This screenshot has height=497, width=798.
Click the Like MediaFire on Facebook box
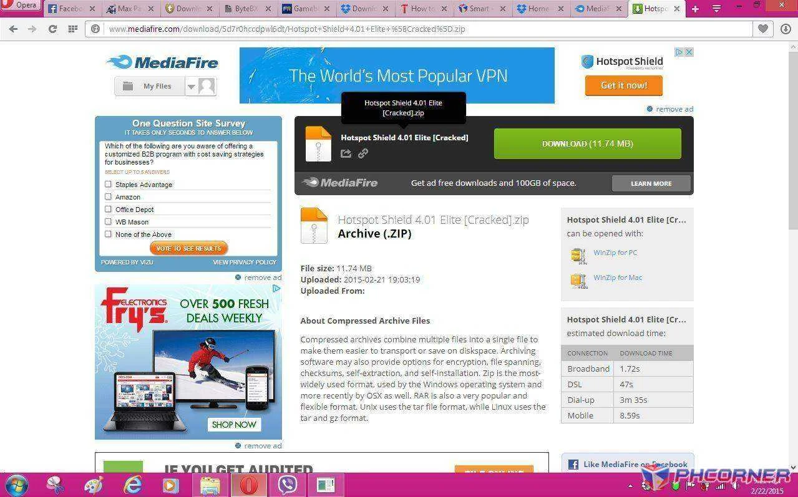[628, 464]
